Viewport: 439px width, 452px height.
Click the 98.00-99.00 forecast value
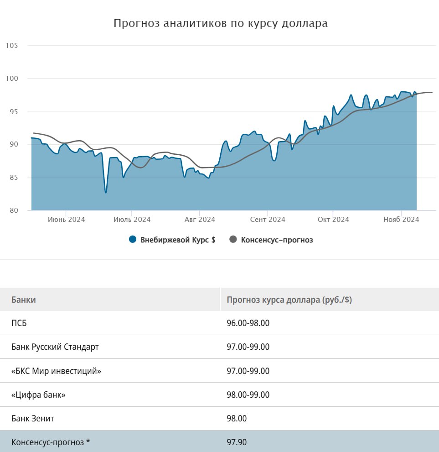pyautogui.click(x=248, y=394)
